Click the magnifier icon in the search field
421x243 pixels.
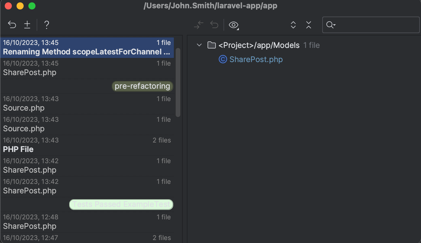[330, 25]
